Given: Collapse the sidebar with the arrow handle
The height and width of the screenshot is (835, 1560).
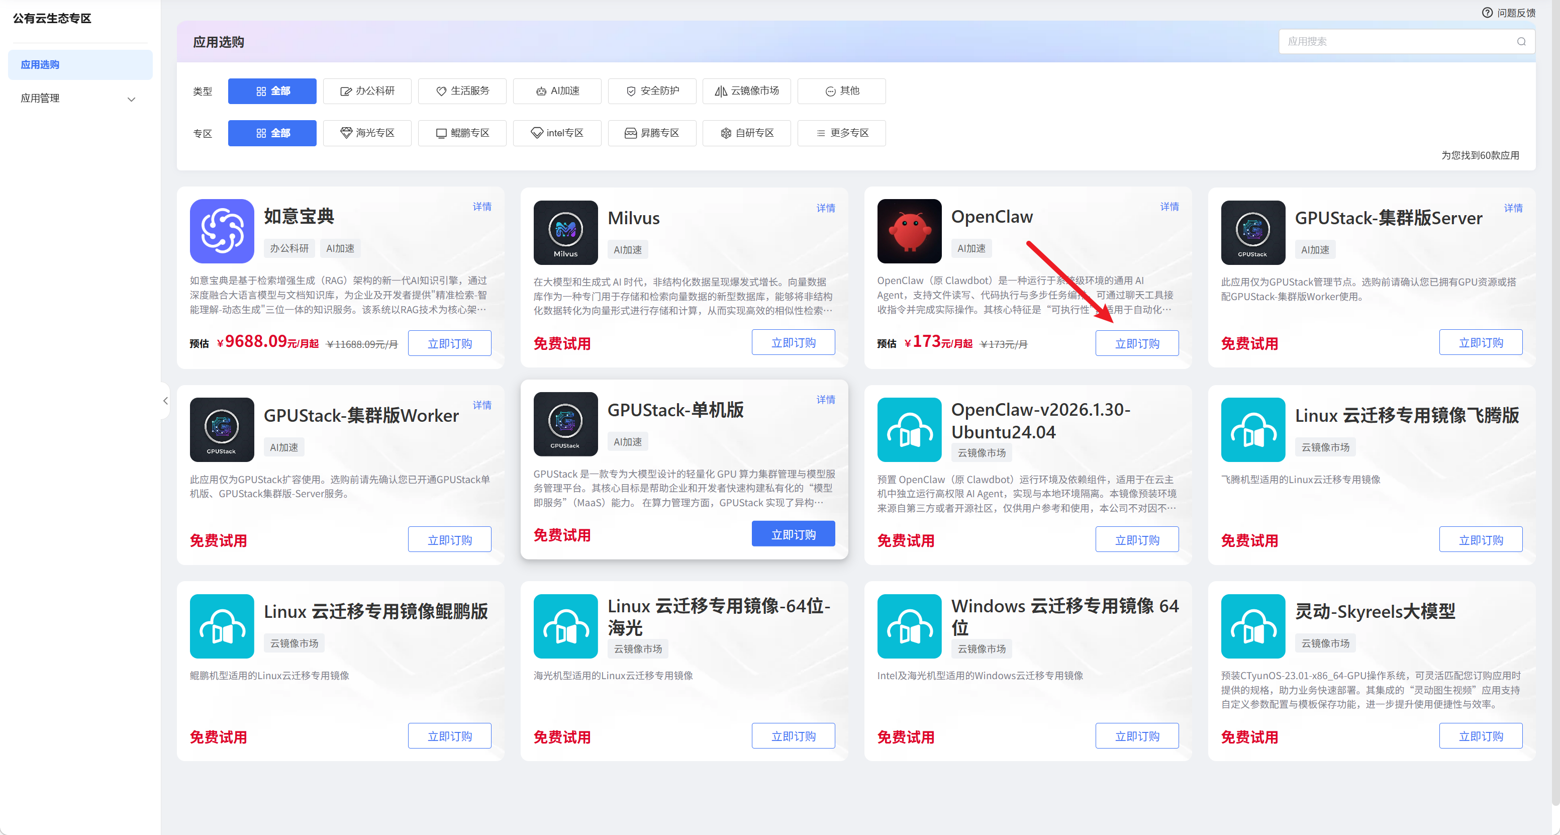Looking at the screenshot, I should 165,401.
